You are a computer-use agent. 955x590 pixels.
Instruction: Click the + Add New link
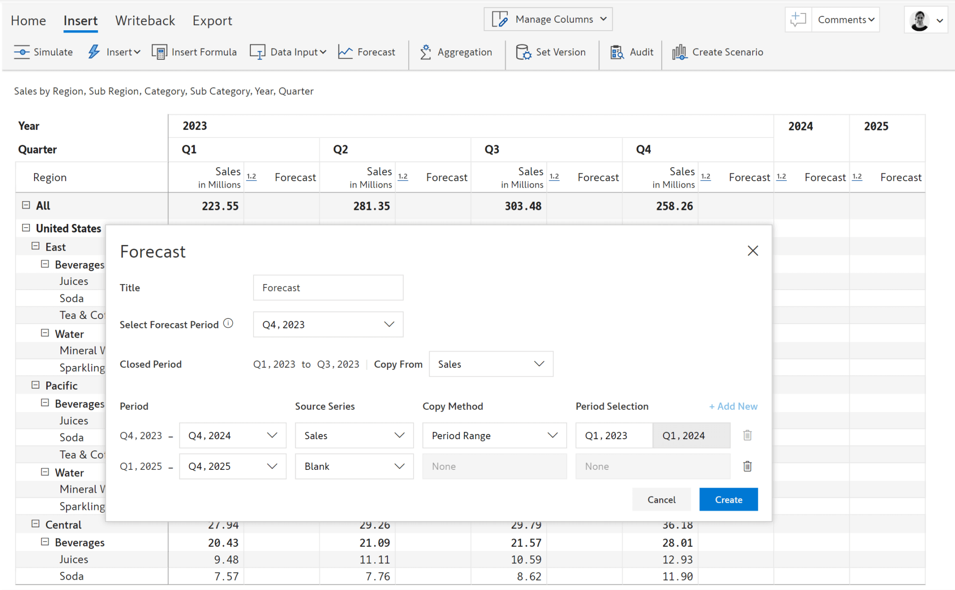tap(733, 406)
